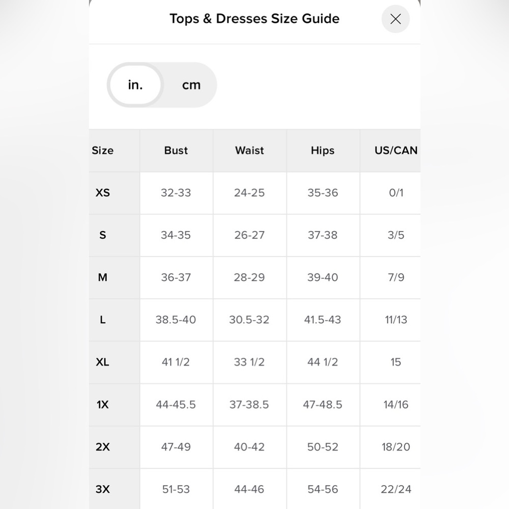This screenshot has width=509, height=509.
Task: Click the Size column header
Action: 103,151
